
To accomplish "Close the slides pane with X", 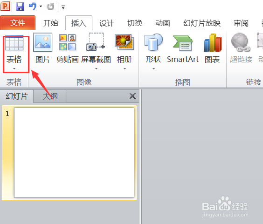I will 133,96.
